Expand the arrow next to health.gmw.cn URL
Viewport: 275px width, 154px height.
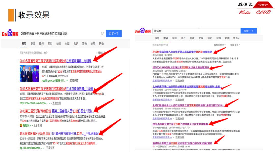(67, 80)
